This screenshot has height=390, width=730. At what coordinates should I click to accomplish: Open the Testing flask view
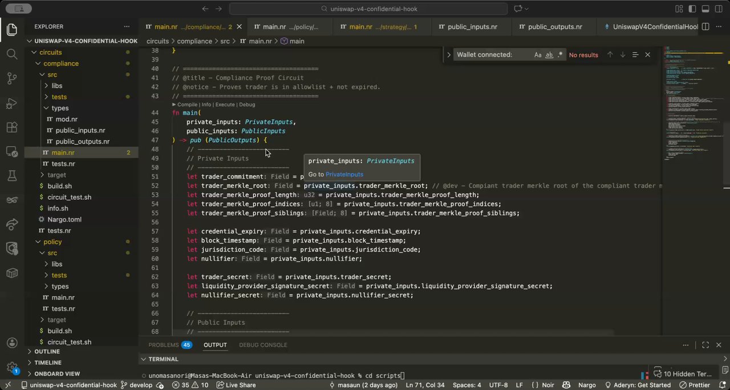point(12,176)
